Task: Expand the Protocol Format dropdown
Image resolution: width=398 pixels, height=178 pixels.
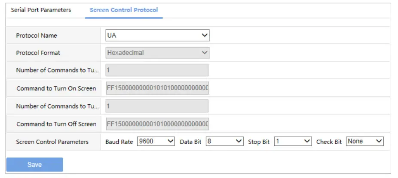Action: pos(157,53)
